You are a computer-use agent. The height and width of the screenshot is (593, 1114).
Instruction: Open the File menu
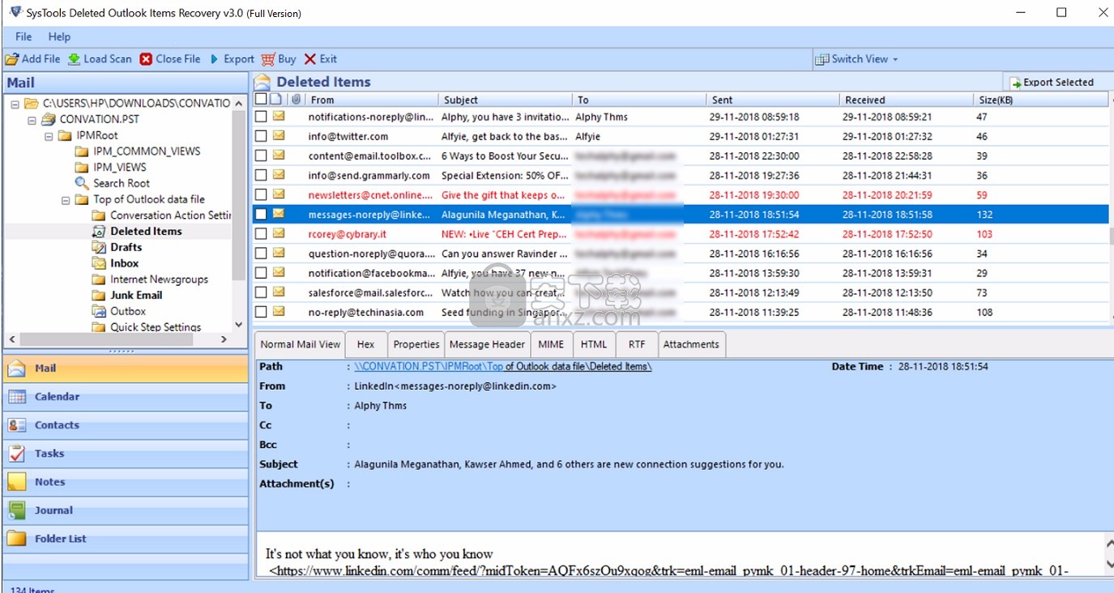pos(23,36)
